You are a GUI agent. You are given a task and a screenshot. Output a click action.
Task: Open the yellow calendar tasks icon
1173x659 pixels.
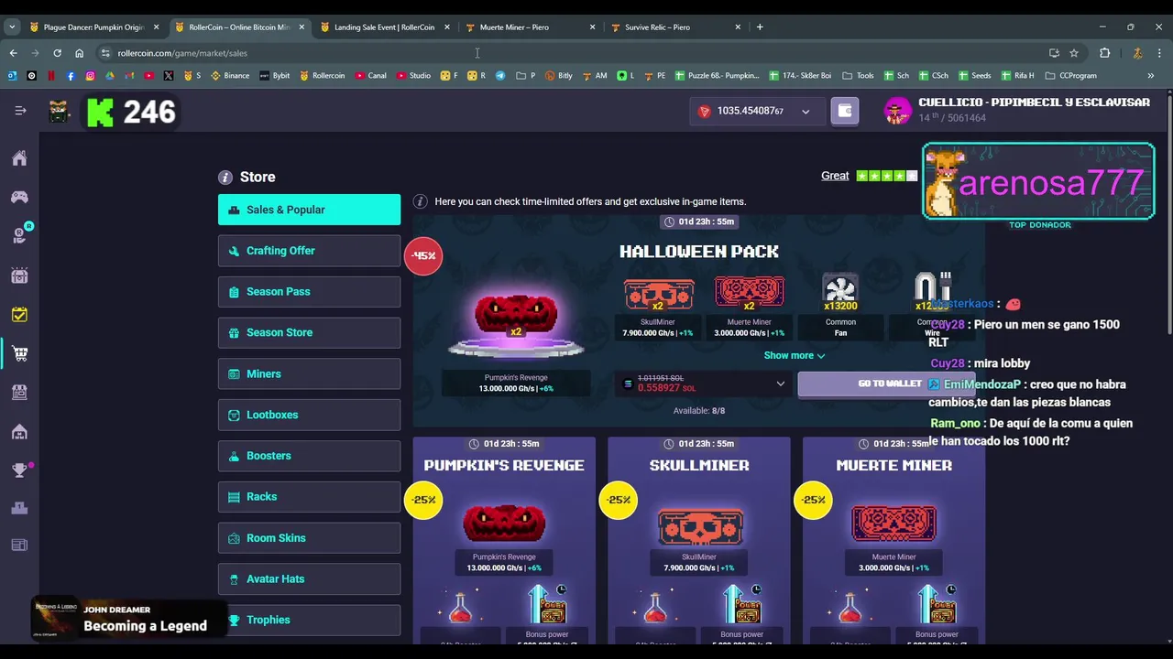coord(19,314)
